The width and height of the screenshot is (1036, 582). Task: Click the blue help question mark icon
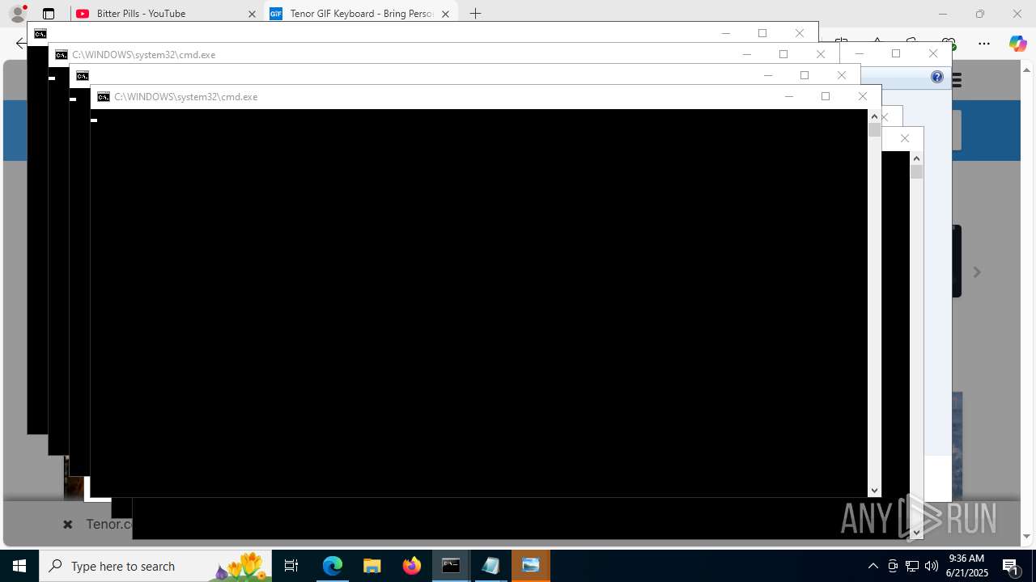pyautogui.click(x=937, y=77)
